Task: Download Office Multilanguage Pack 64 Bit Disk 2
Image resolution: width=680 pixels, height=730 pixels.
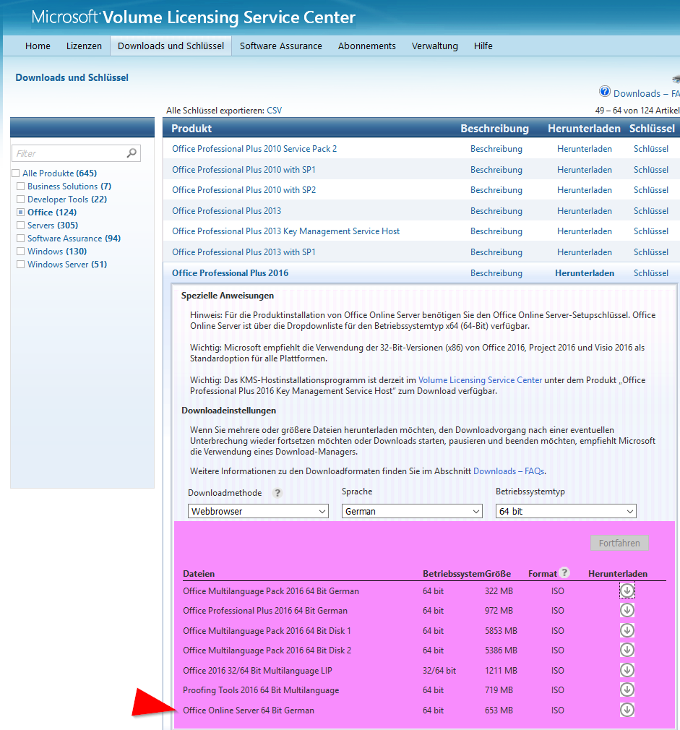Action: pos(627,650)
